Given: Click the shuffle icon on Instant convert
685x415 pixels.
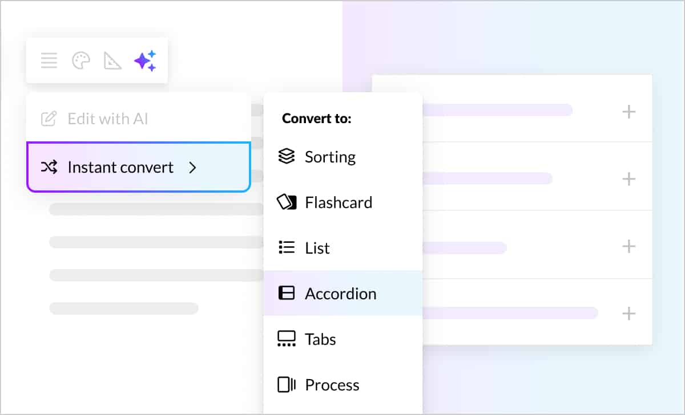Looking at the screenshot, I should point(49,167).
